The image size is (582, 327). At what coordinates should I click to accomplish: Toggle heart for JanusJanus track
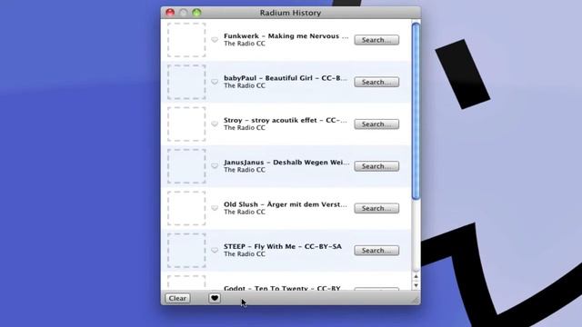[x=215, y=165]
